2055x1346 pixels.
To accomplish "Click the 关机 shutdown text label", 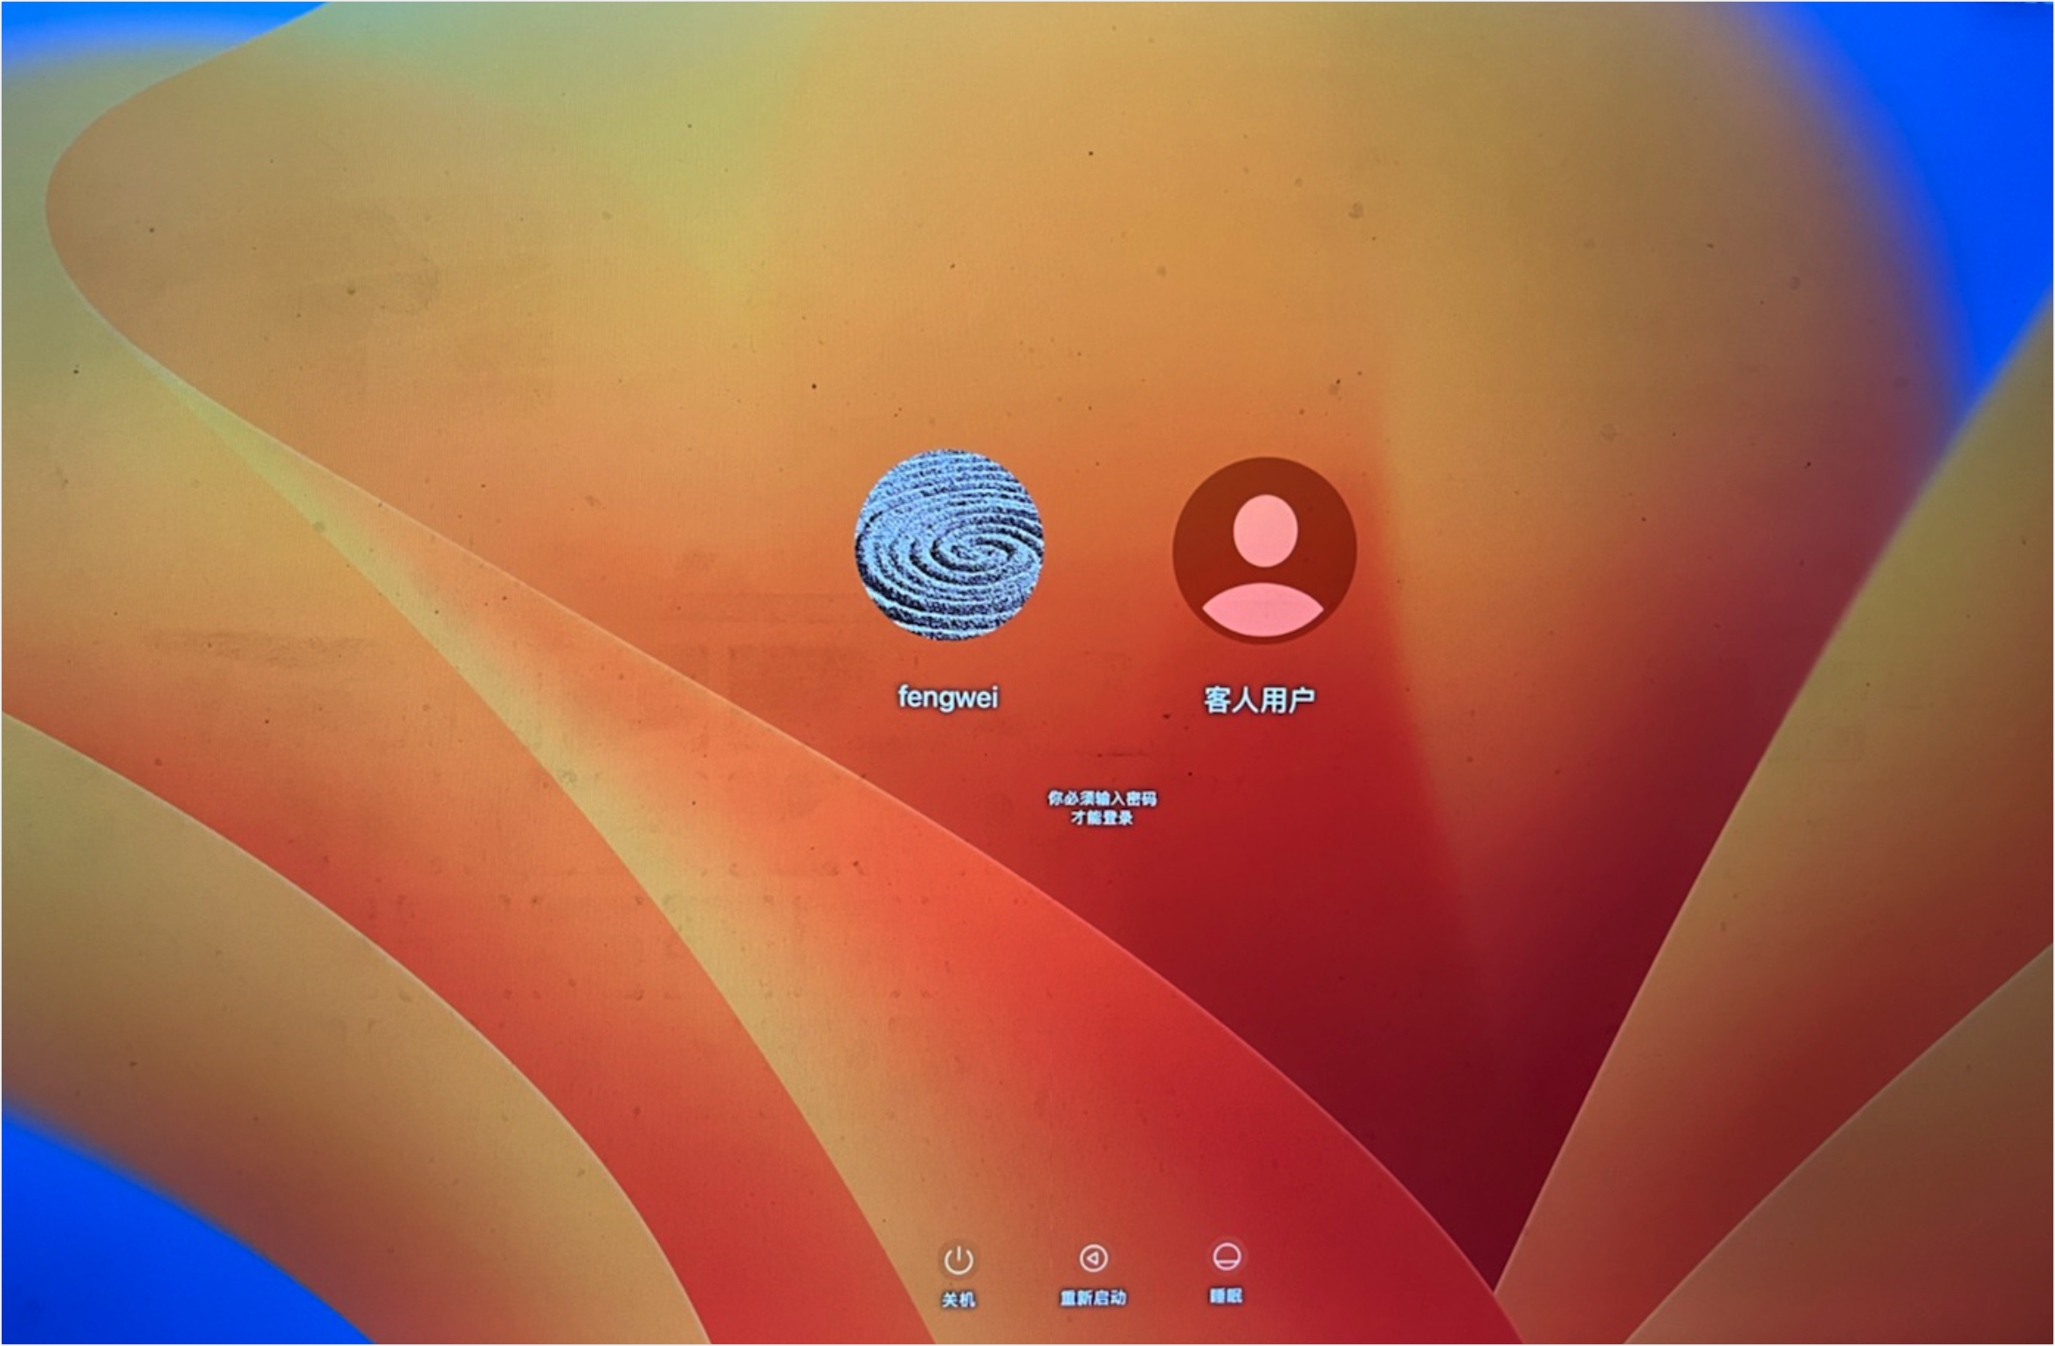I will 958,1300.
